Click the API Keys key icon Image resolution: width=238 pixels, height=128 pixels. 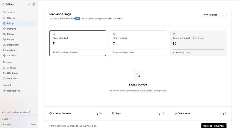(x=4, y=68)
